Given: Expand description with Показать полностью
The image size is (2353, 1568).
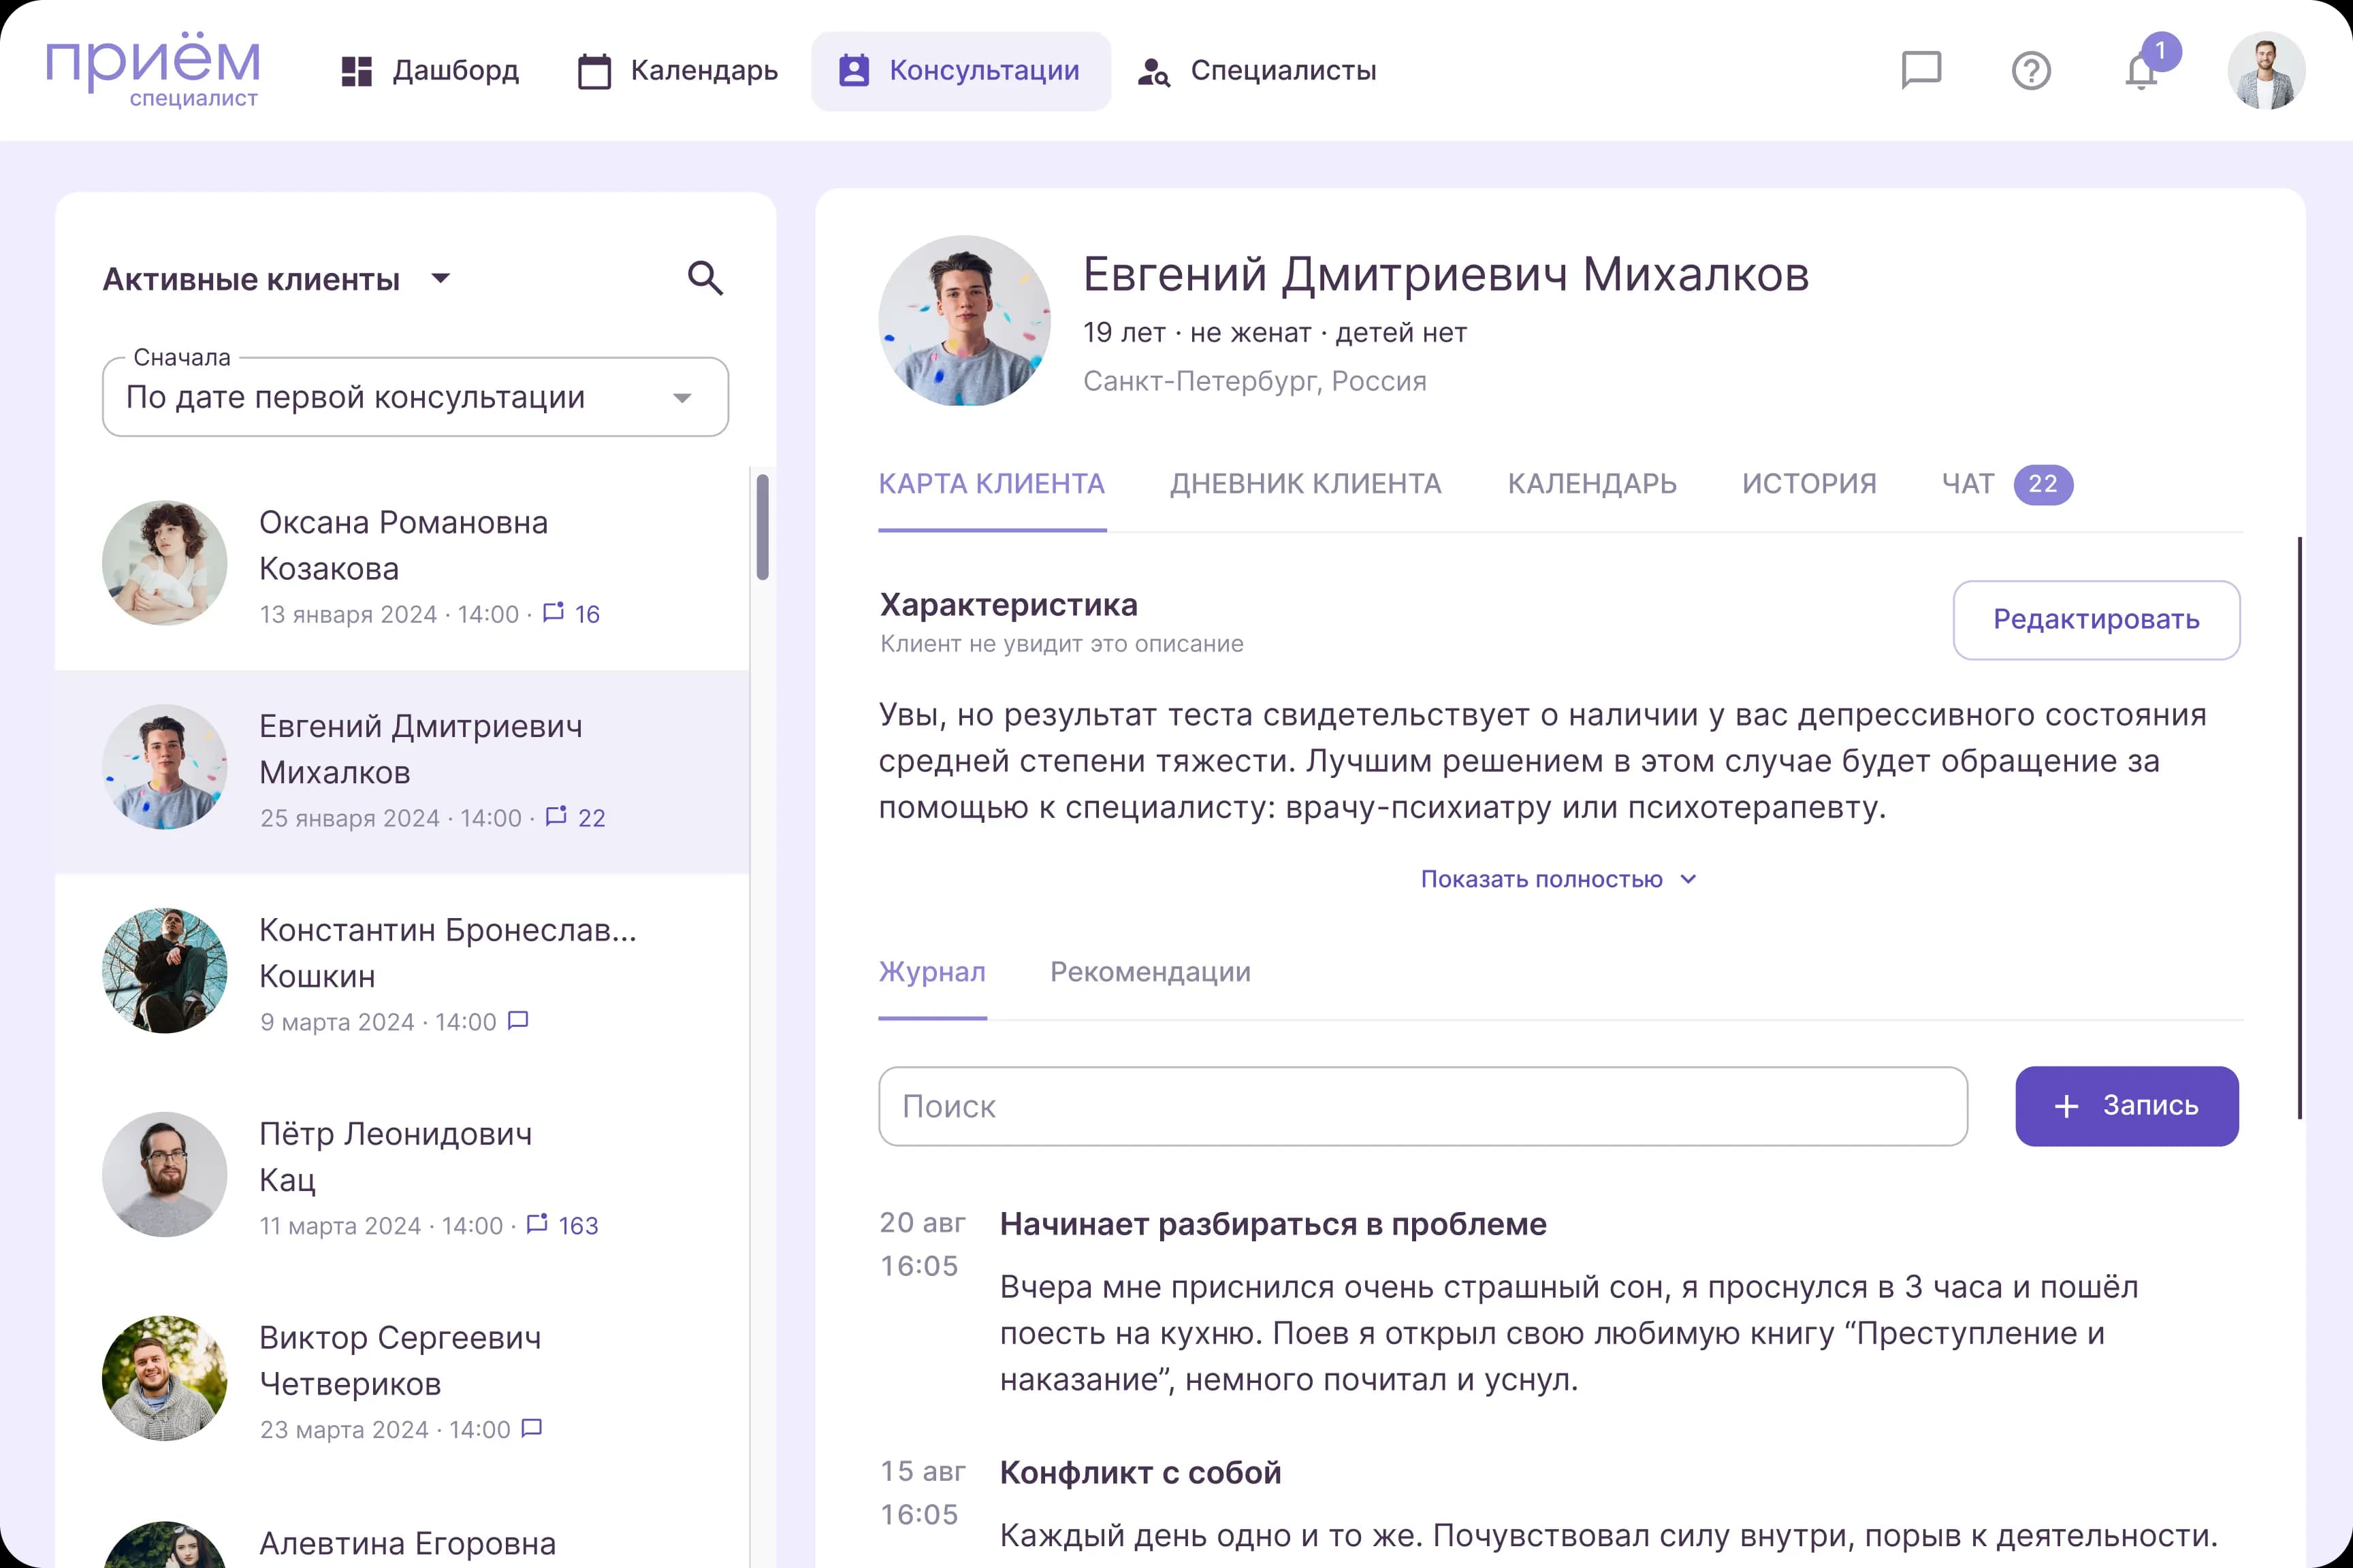Looking at the screenshot, I should click(x=1558, y=879).
